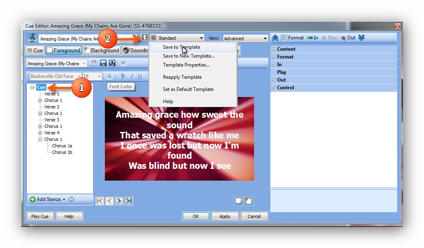Open the Add Stanza dropdown arrow
The image size is (424, 248).
coord(64,200)
